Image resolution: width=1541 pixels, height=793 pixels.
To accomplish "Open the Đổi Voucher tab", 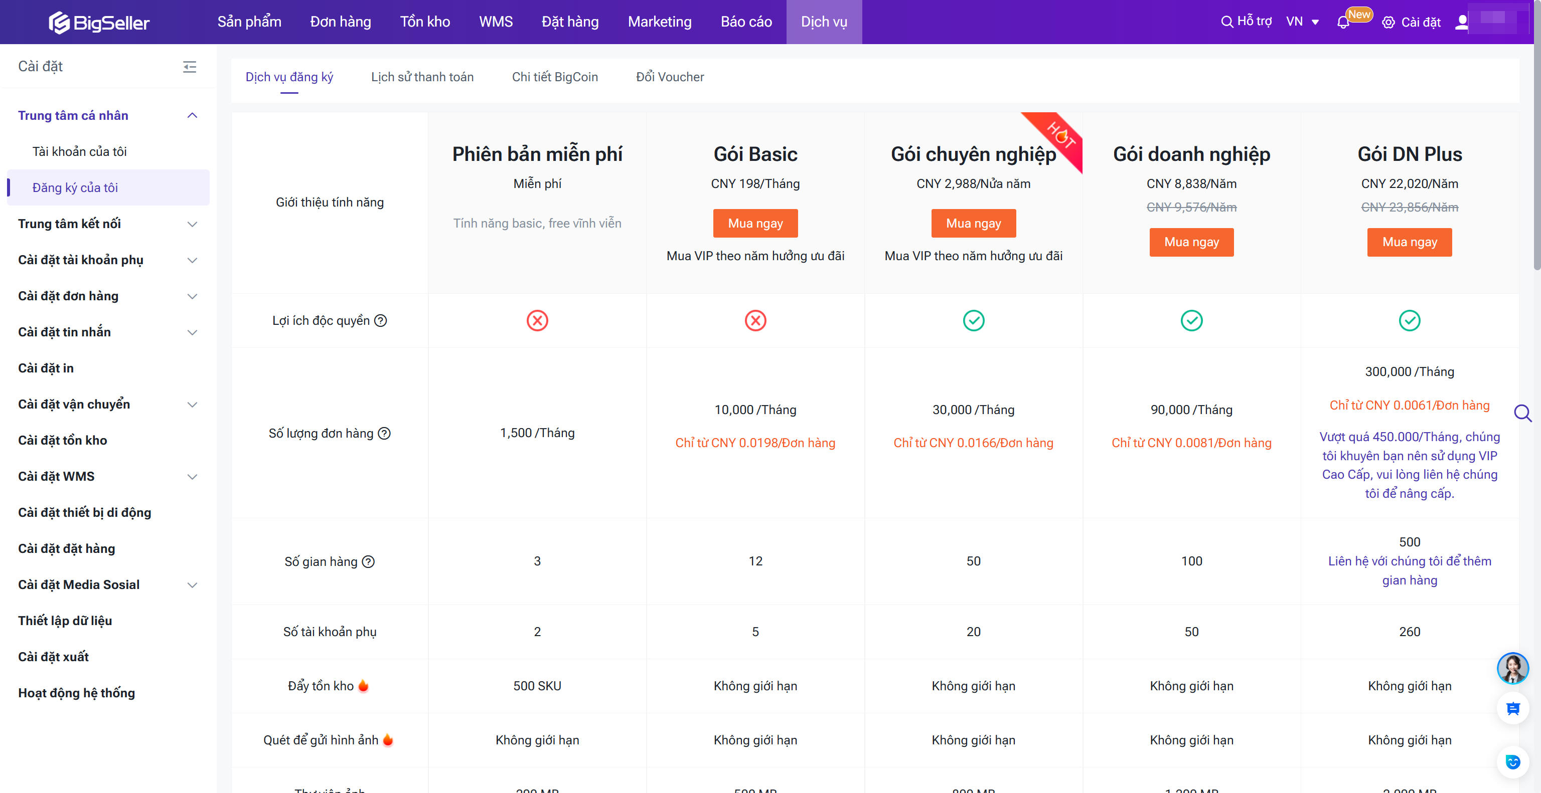I will click(x=669, y=77).
